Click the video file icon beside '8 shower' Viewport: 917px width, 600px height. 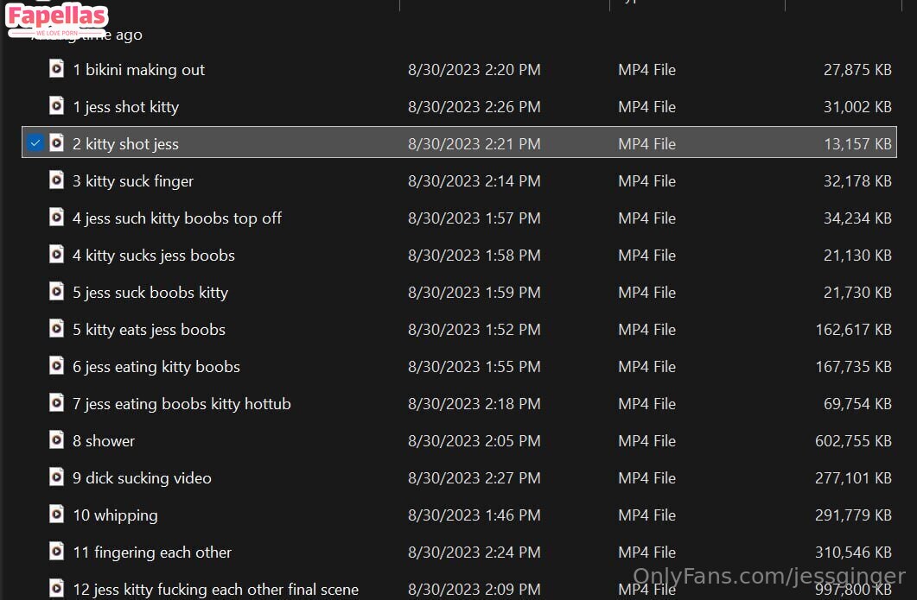56,440
